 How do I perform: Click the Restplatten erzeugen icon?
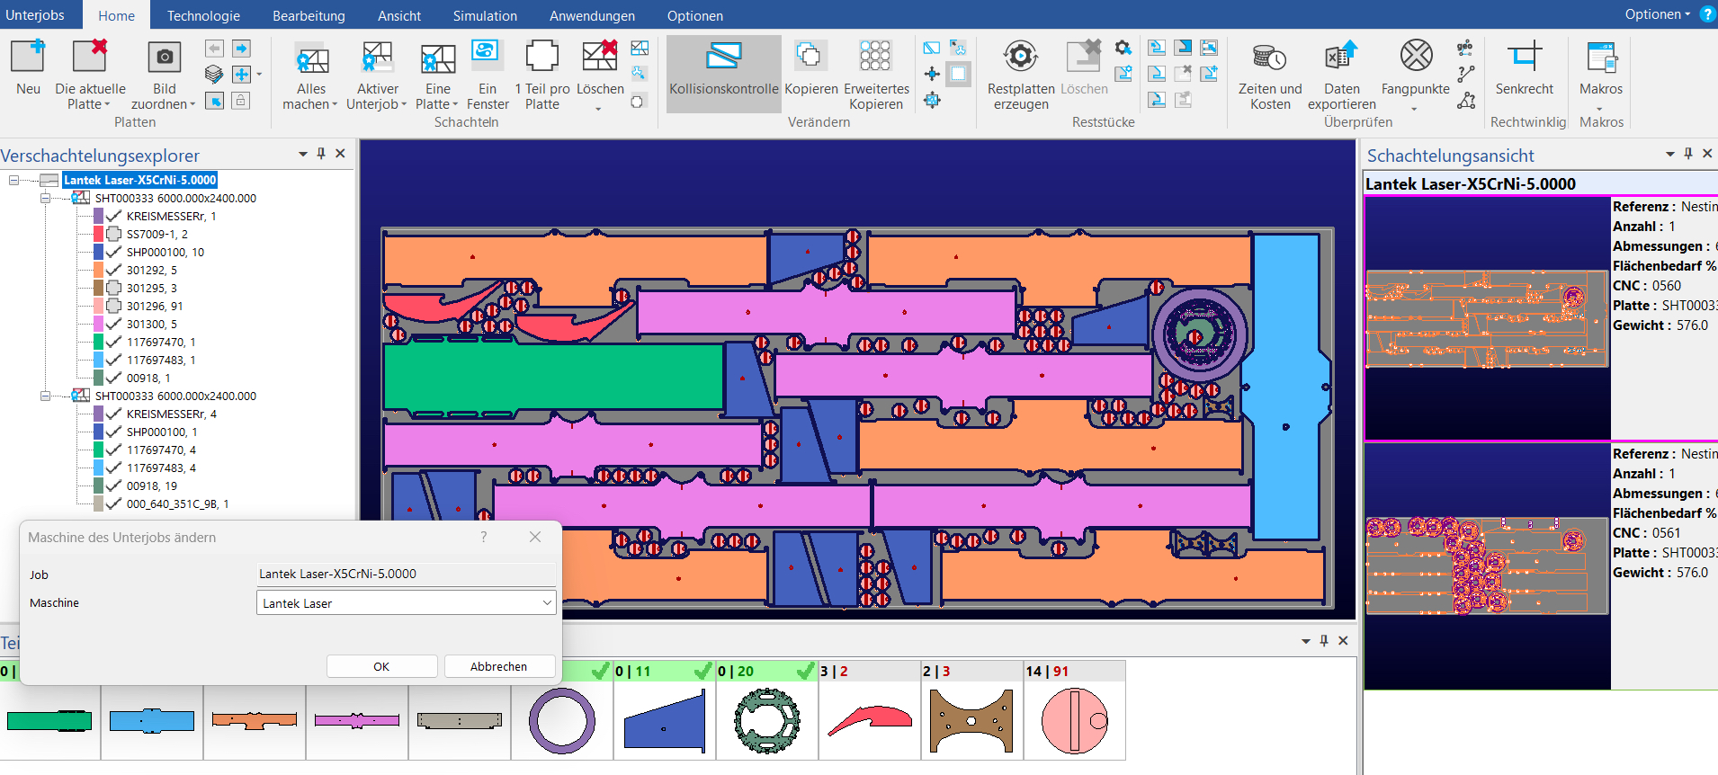pyautogui.click(x=1020, y=58)
